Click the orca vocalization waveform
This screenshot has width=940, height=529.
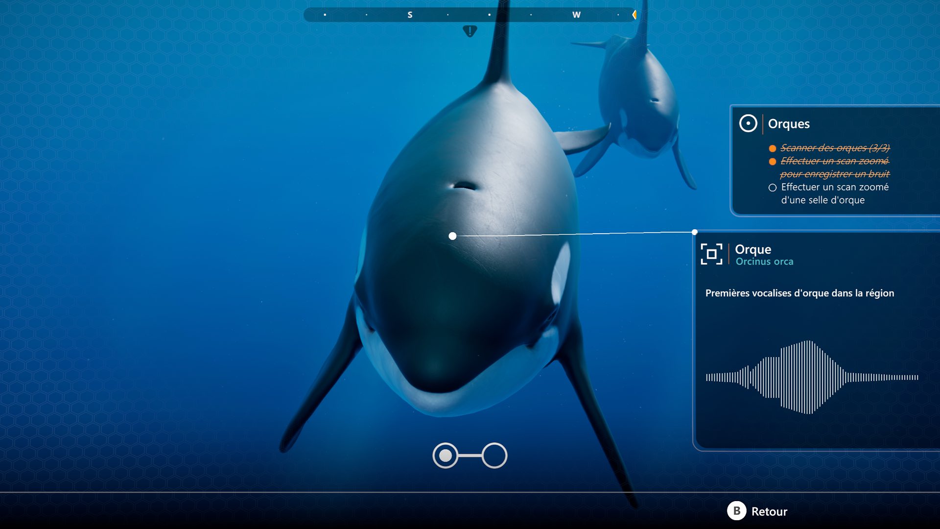coord(812,377)
